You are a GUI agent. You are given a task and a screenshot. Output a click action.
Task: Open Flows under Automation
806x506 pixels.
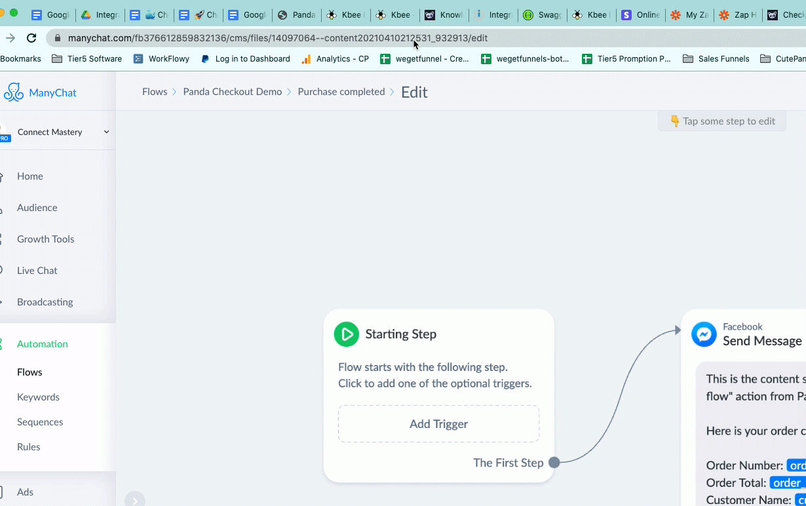(x=29, y=372)
